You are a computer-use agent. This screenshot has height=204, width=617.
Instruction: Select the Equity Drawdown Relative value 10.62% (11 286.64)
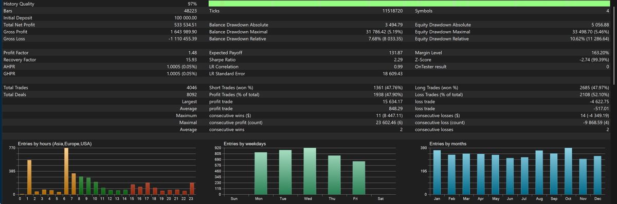tap(590, 39)
